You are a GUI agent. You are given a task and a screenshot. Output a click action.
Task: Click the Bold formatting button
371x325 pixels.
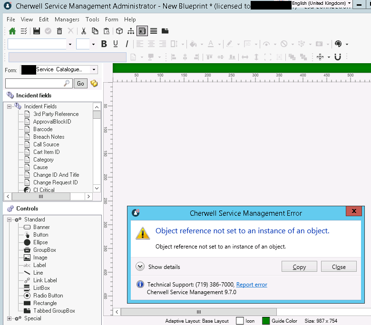104,44
